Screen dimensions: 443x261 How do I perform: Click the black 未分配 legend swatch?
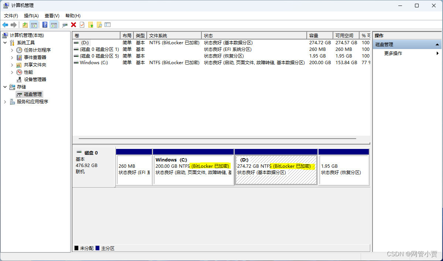pos(76,248)
